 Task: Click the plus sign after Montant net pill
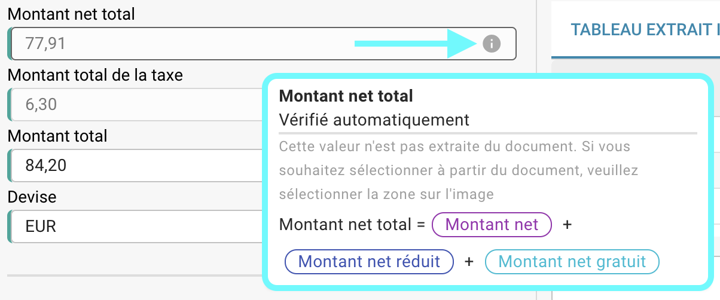tap(568, 225)
